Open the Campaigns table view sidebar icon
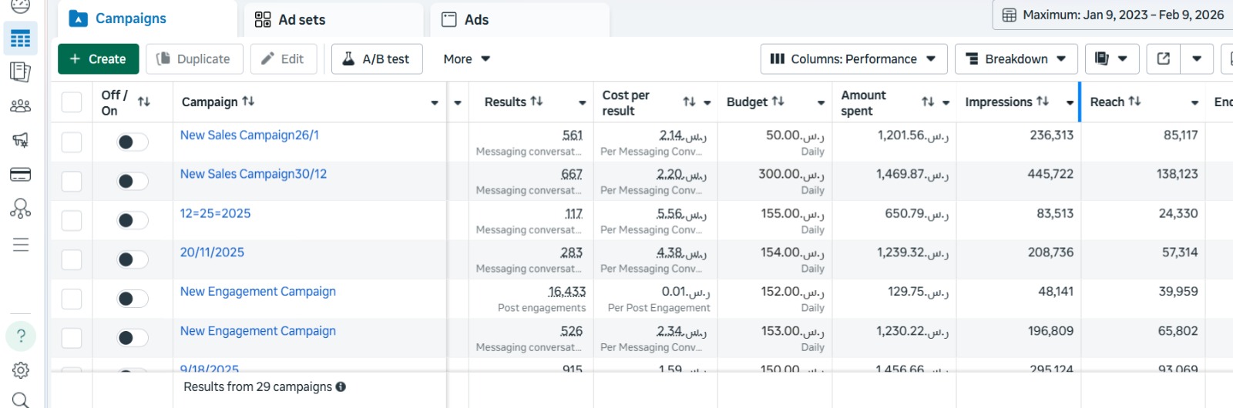Viewport: 1233px width, 408px height. (21, 38)
